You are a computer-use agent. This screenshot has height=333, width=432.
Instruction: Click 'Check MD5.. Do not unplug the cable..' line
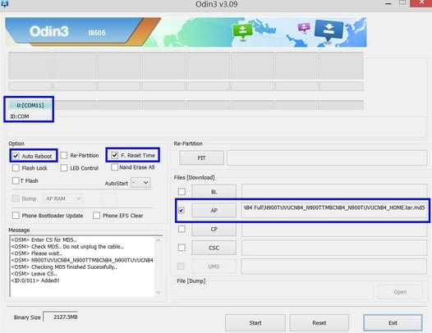point(67,247)
